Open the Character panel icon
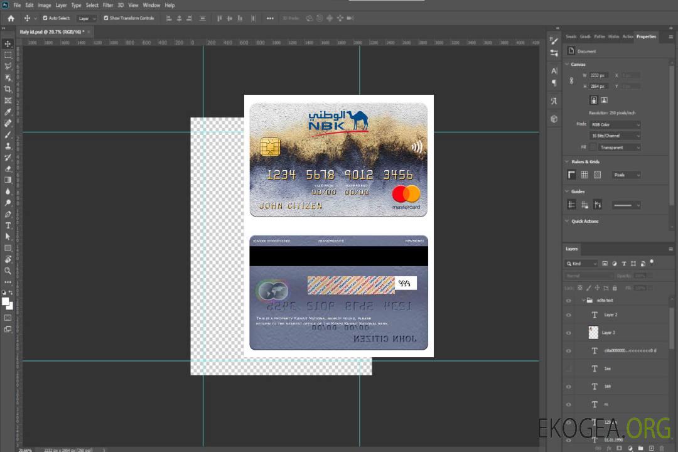 click(554, 71)
